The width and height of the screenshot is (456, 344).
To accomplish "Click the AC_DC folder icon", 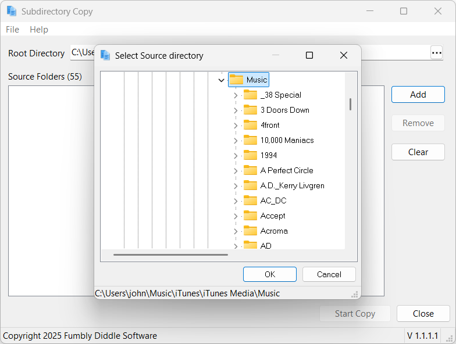I will point(250,200).
